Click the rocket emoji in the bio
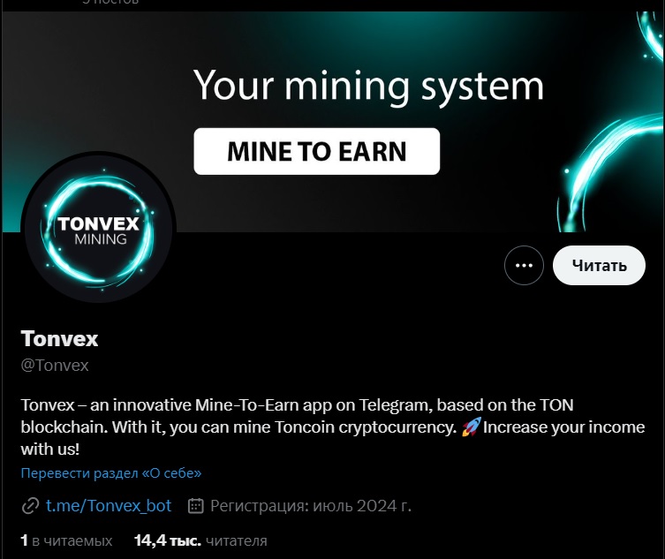 pos(471,427)
